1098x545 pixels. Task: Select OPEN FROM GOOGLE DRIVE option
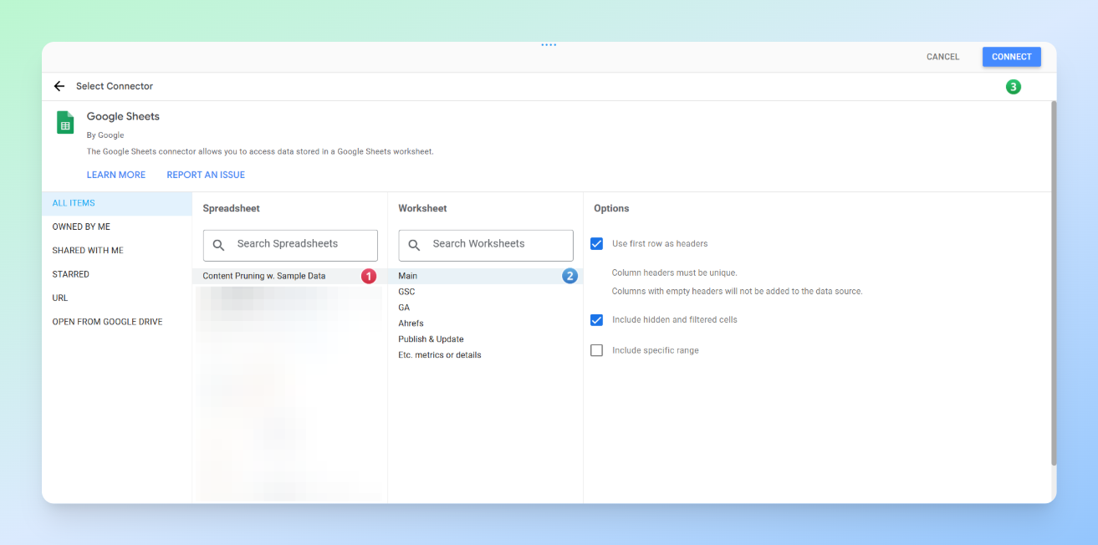pos(107,322)
